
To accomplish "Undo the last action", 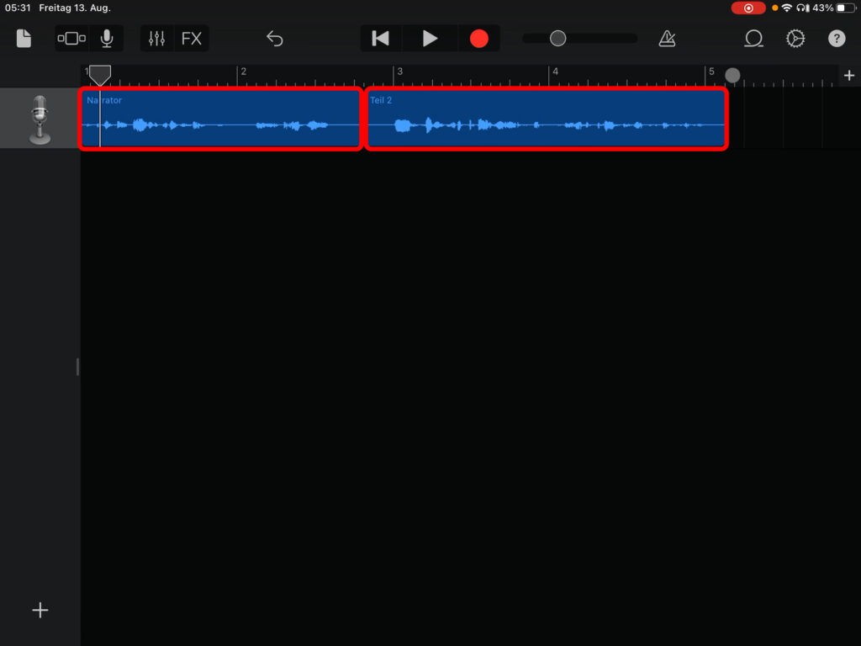I will (275, 39).
